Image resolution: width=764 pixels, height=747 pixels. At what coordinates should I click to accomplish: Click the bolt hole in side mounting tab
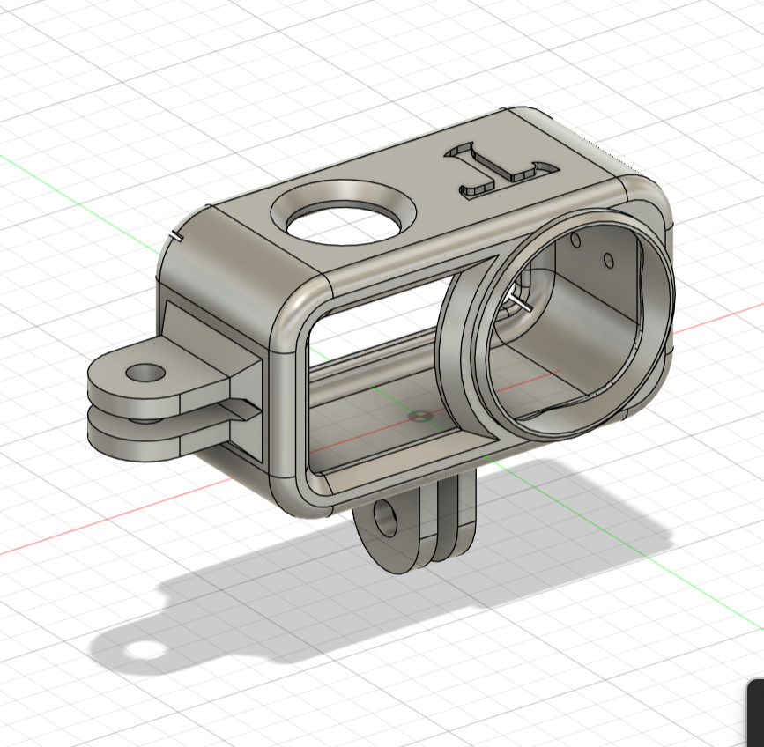[145, 373]
